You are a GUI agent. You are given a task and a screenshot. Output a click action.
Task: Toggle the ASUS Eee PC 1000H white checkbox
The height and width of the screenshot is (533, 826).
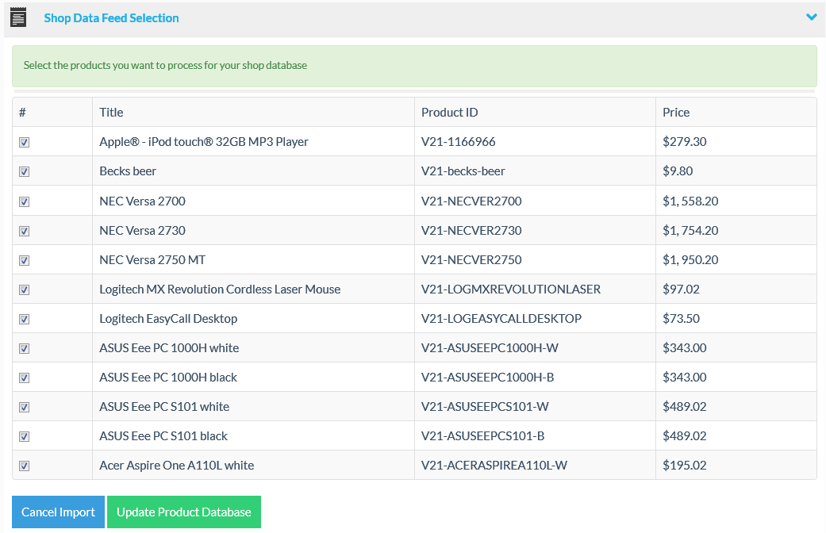tap(24, 348)
